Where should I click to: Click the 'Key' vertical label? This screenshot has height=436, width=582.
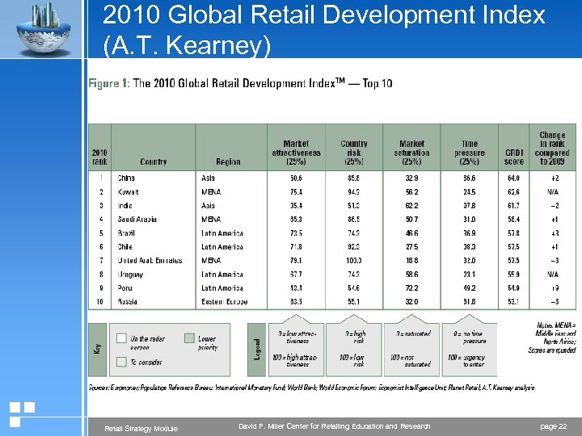point(97,350)
